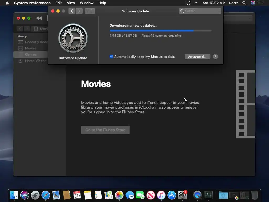Uncheck Automatically keep my Mac up to date
This screenshot has width=269, height=202.
[x=111, y=57]
